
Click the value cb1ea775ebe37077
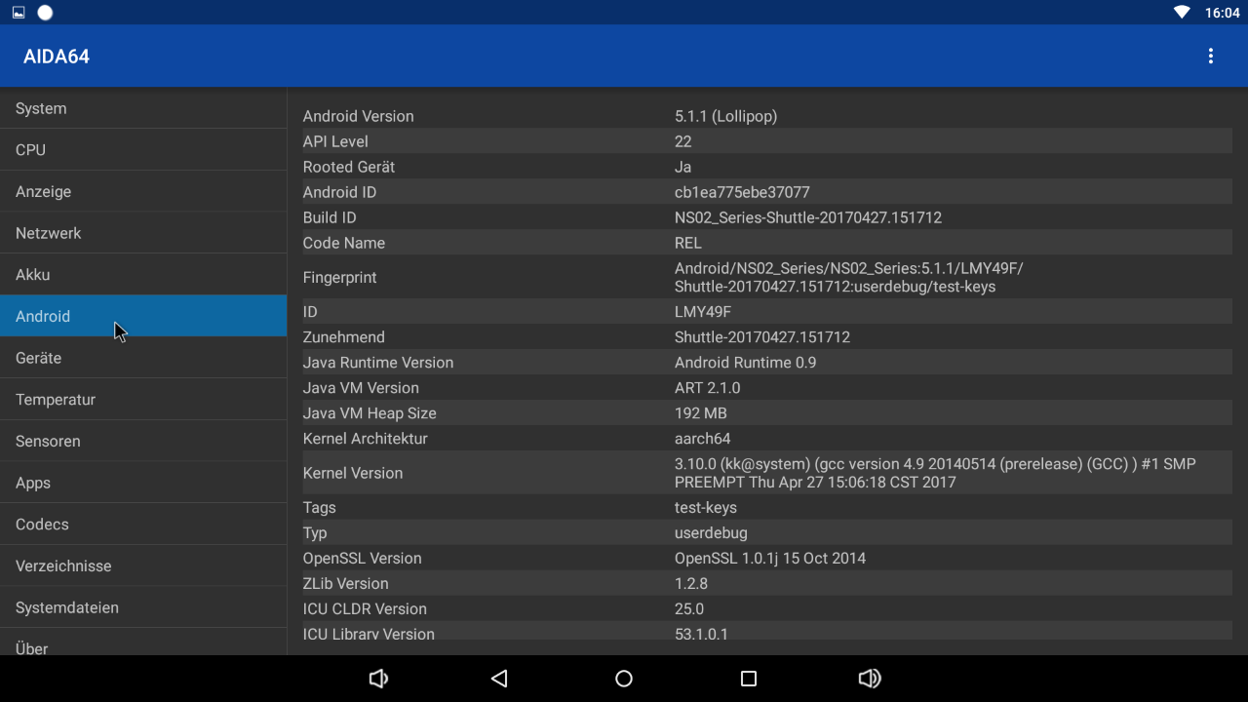point(742,192)
